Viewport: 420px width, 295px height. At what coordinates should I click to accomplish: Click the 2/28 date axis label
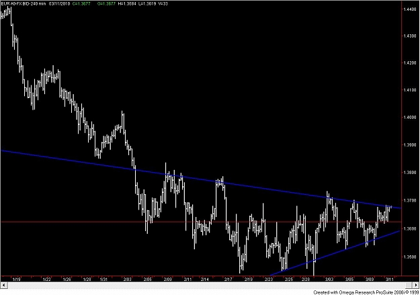[306, 279]
